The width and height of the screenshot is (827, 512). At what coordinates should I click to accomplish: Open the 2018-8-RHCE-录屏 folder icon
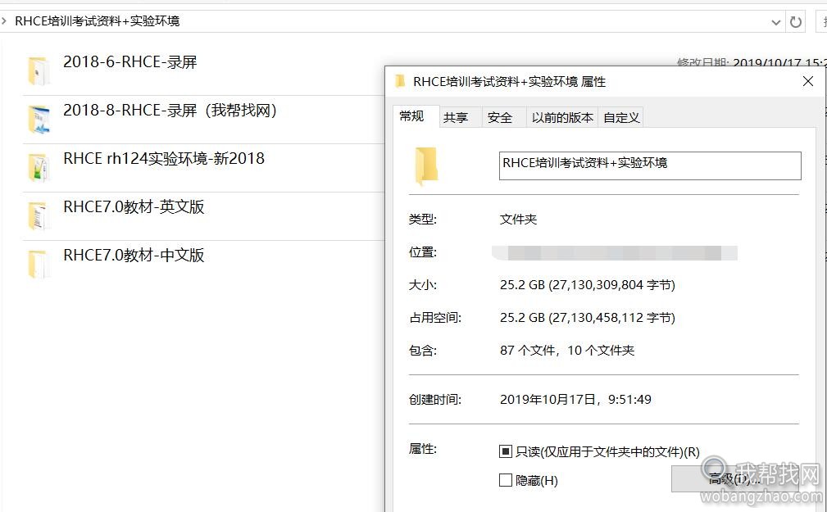pyautogui.click(x=39, y=119)
